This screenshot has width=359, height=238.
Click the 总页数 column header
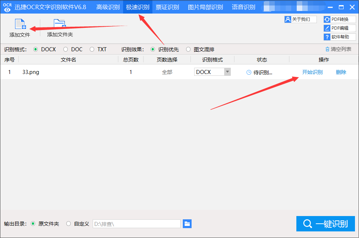pos(131,60)
